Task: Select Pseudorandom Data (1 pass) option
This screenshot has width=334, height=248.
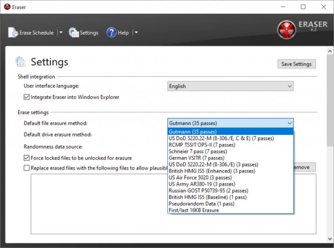Action: (201, 204)
